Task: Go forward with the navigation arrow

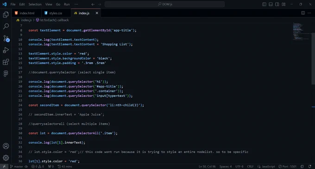Action: pos(100,4)
